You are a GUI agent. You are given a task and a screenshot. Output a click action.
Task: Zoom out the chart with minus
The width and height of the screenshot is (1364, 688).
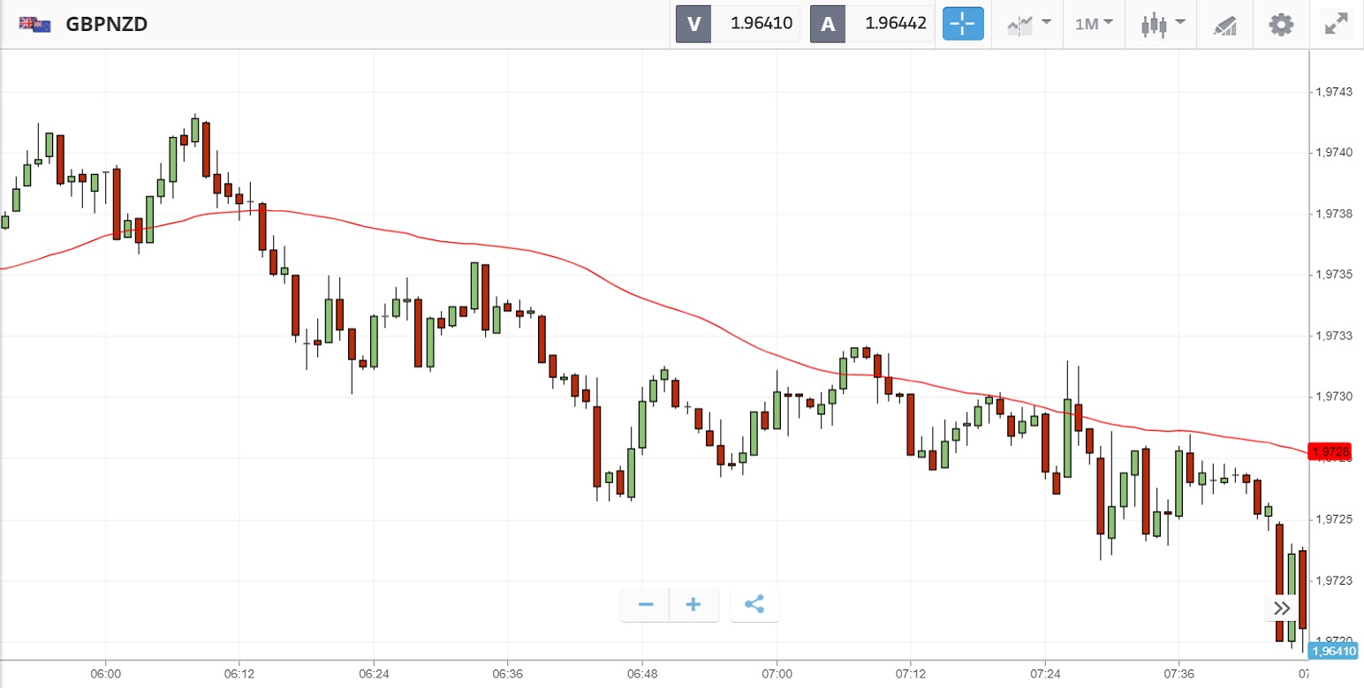[x=646, y=605]
